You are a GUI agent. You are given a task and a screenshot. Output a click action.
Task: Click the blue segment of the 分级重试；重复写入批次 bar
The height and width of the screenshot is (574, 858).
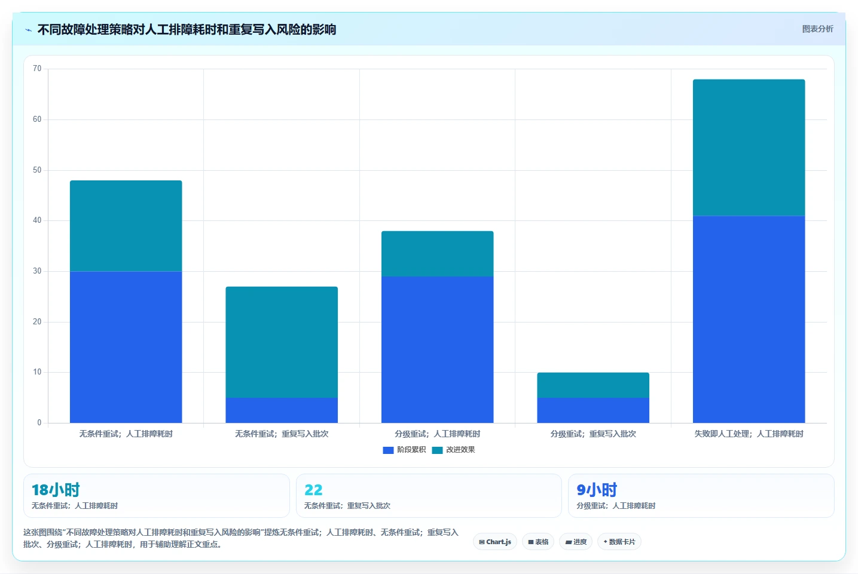pos(593,410)
